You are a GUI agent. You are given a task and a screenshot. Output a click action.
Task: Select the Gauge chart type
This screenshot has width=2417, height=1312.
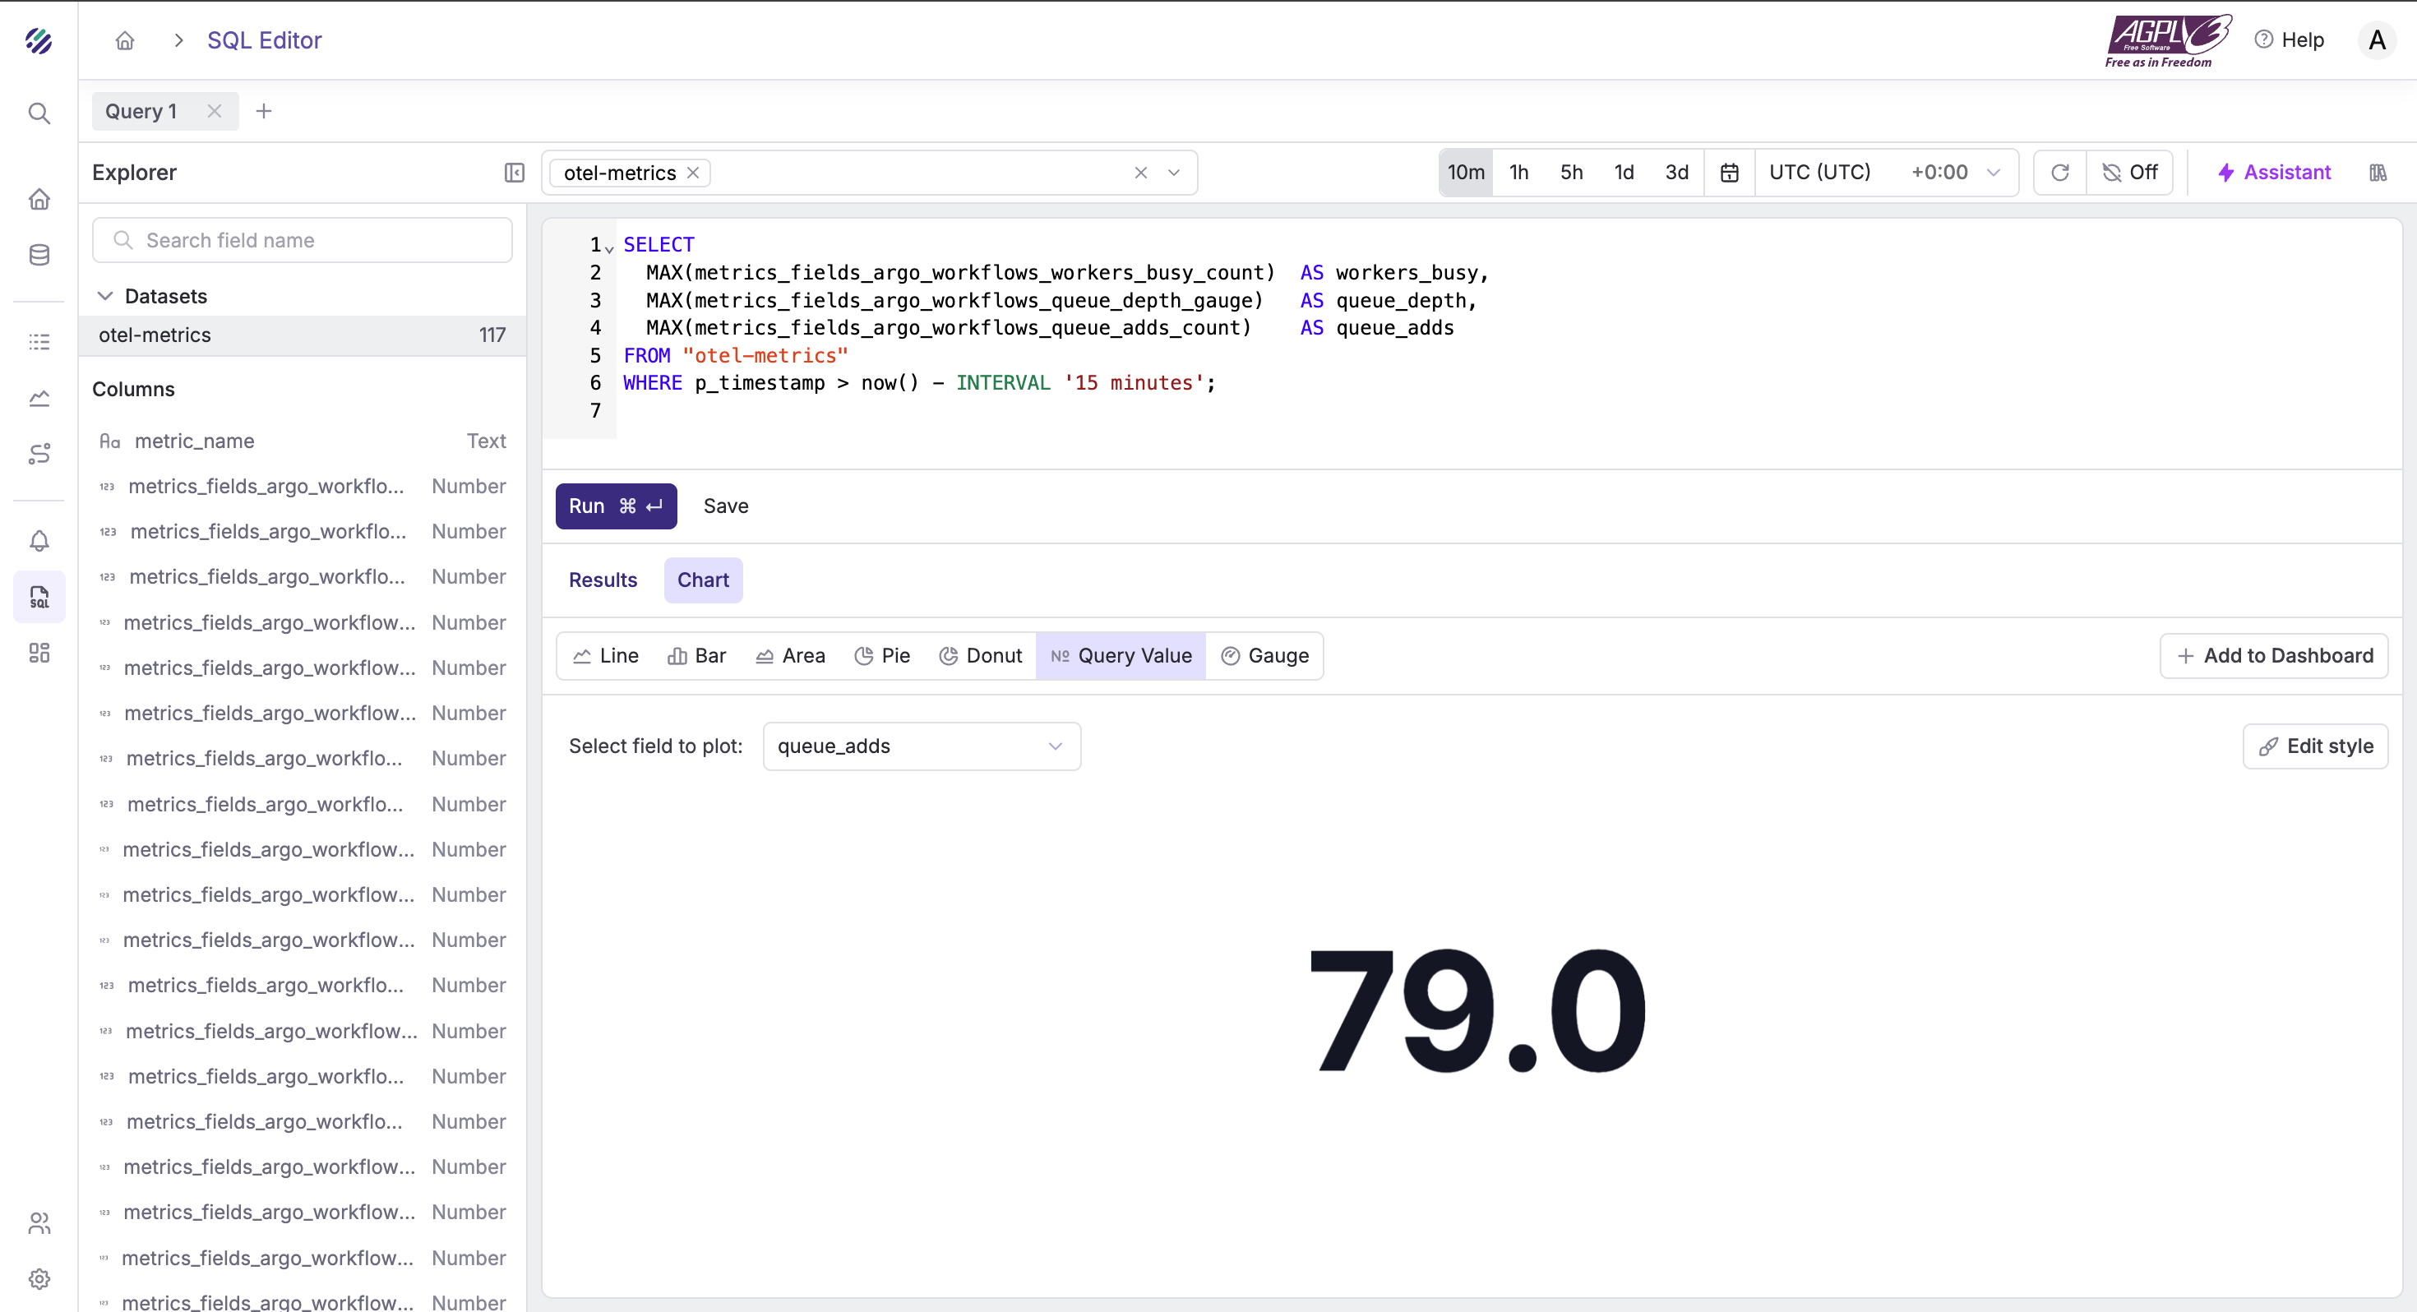coord(1264,656)
